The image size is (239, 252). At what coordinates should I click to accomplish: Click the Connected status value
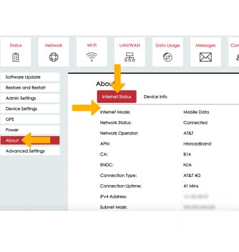[x=195, y=123]
